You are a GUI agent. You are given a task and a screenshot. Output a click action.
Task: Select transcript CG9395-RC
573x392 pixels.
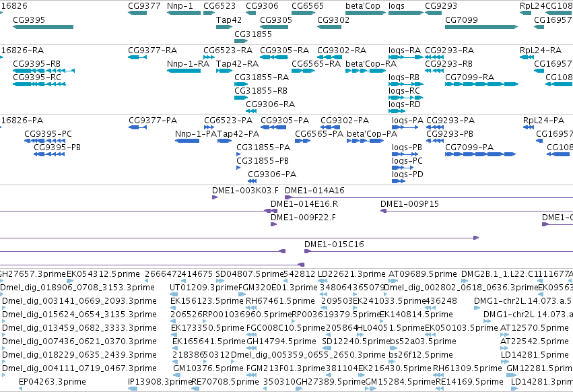click(x=39, y=84)
